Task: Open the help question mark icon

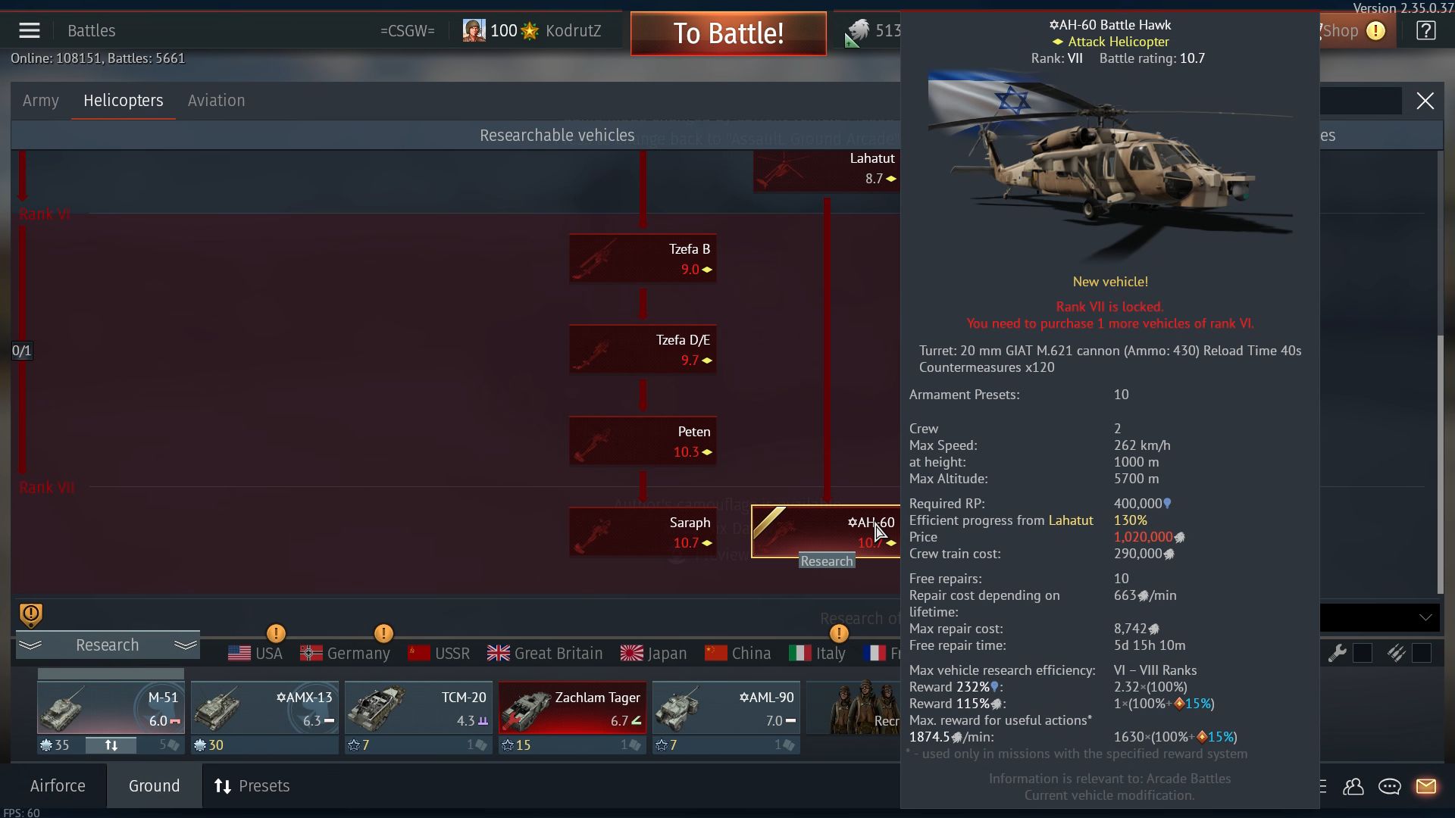Action: coord(1425,31)
